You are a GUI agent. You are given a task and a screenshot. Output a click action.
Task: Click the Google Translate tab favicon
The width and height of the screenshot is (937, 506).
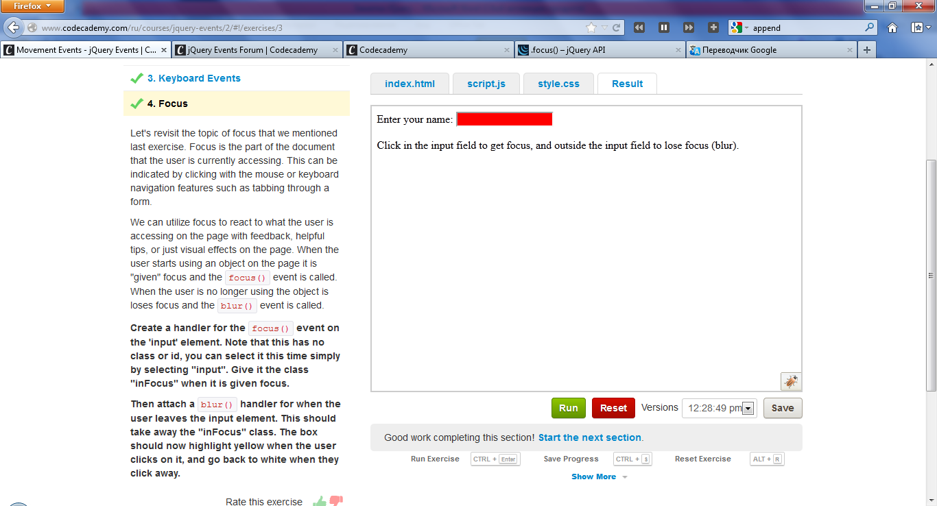click(695, 50)
